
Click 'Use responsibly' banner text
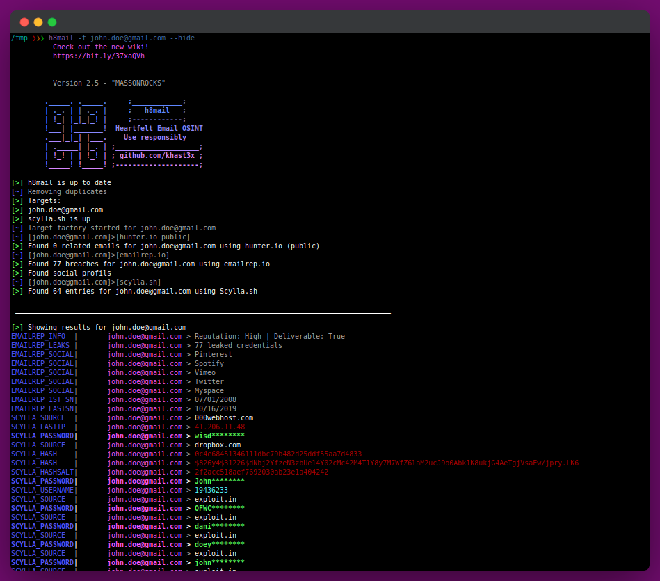pyautogui.click(x=155, y=137)
